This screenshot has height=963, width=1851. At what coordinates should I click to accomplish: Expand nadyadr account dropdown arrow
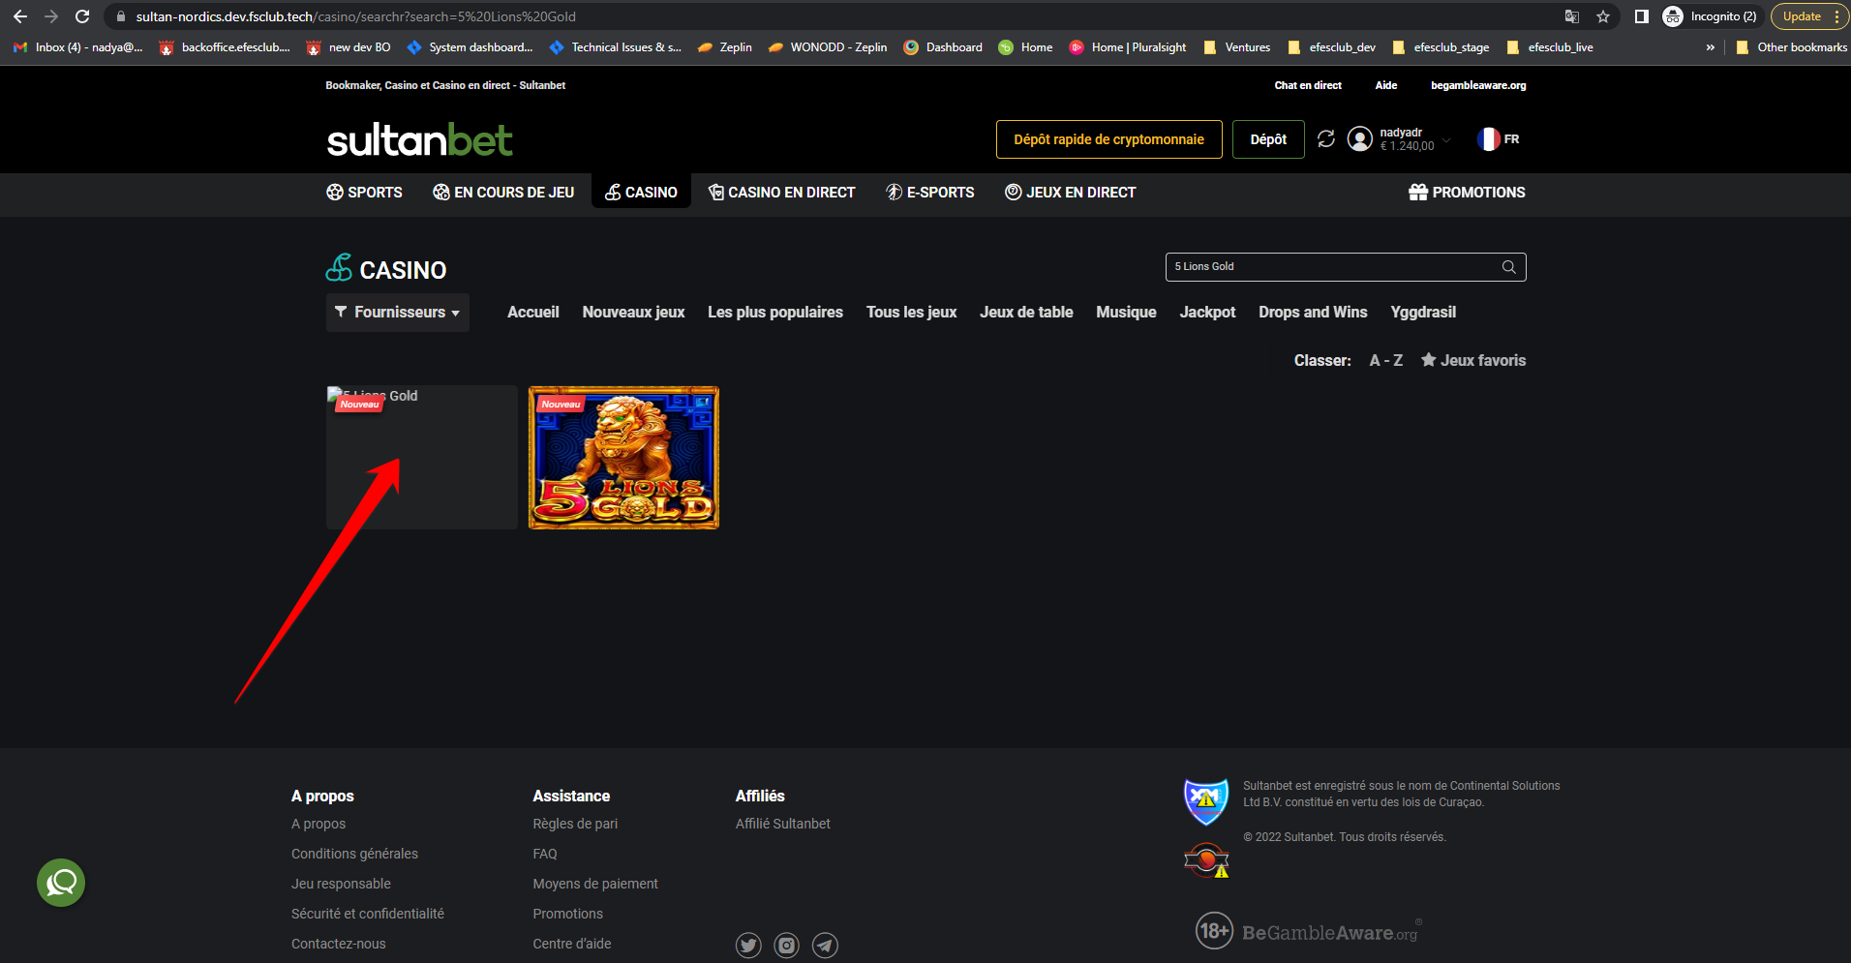[1447, 140]
